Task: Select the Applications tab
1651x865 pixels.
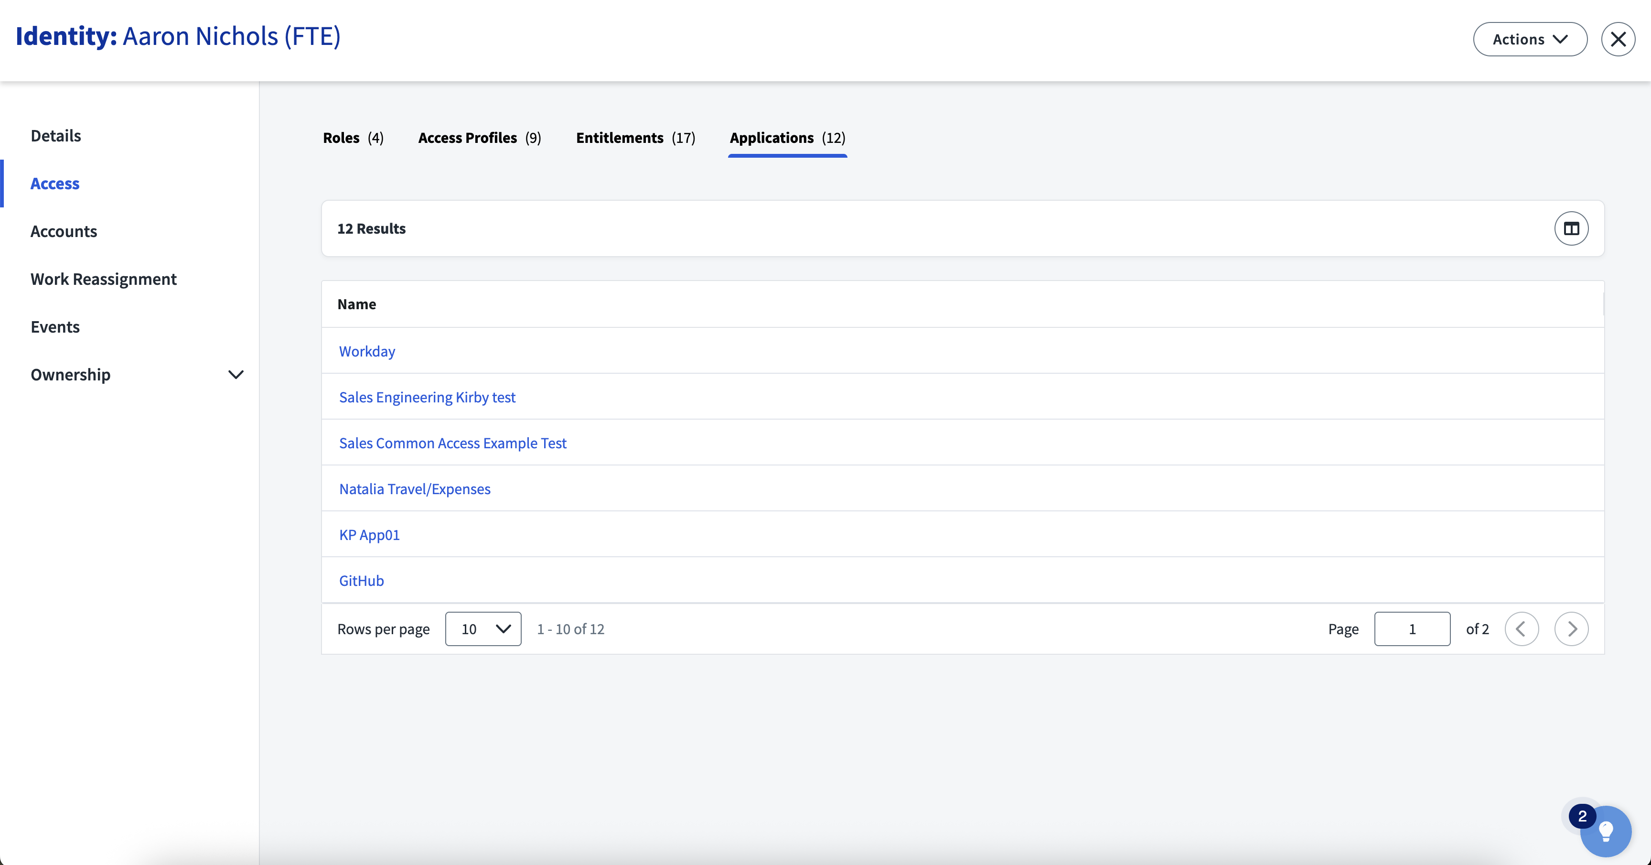Action: pyautogui.click(x=786, y=138)
